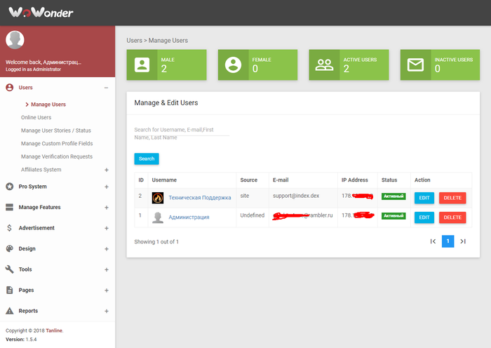Expand the Manage Features section
Viewport: 491px width, 348px height.
(107, 208)
